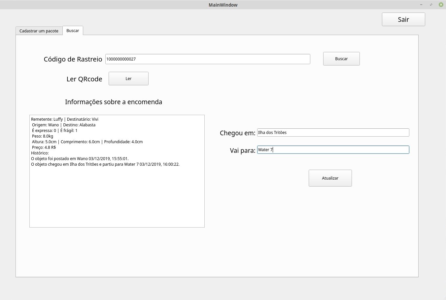Click the Código de Rastreio input field
The image size is (446, 300).
click(x=208, y=59)
